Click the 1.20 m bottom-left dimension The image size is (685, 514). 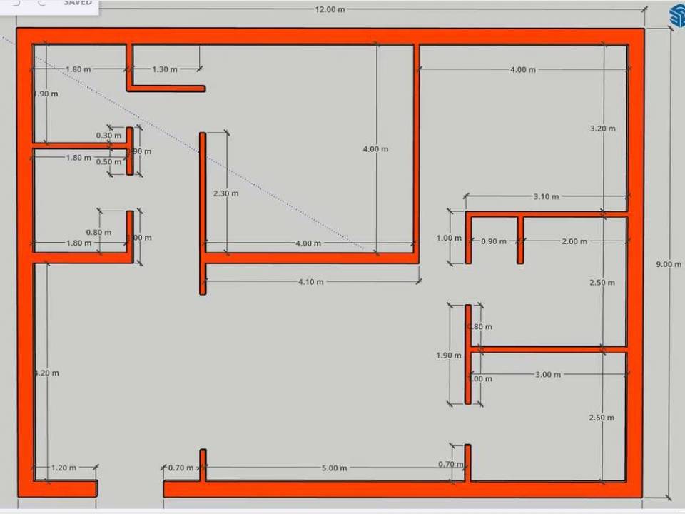click(x=64, y=468)
